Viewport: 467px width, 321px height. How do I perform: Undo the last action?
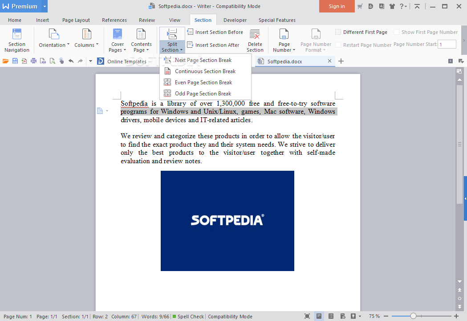(x=71, y=61)
